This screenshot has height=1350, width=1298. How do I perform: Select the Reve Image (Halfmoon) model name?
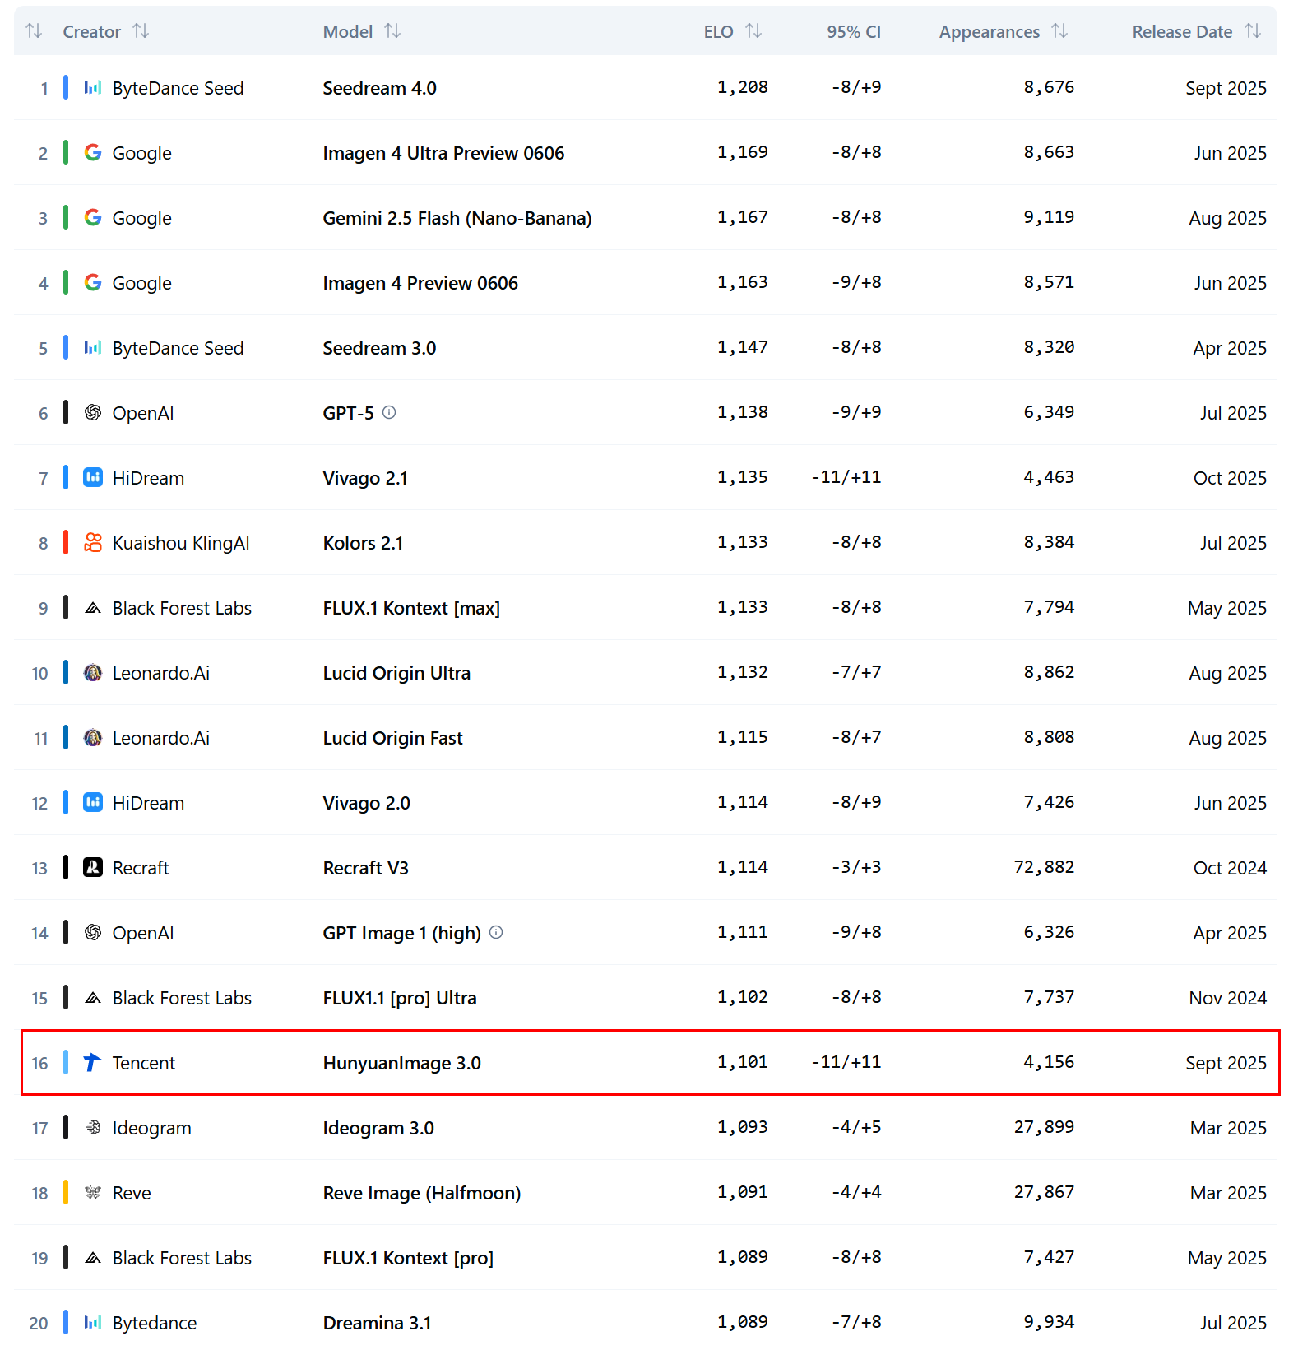[x=422, y=1193]
